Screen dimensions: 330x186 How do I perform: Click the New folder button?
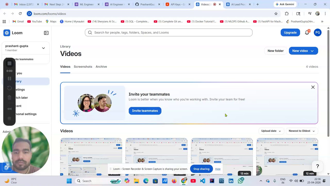tap(275, 51)
